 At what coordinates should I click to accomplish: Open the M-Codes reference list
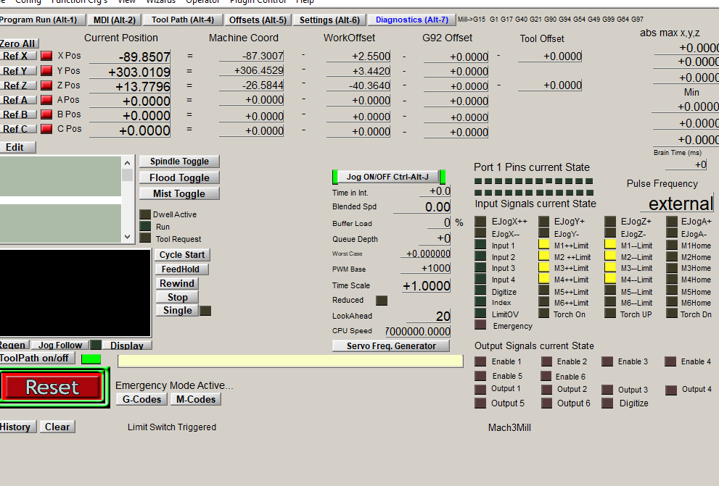coord(196,399)
